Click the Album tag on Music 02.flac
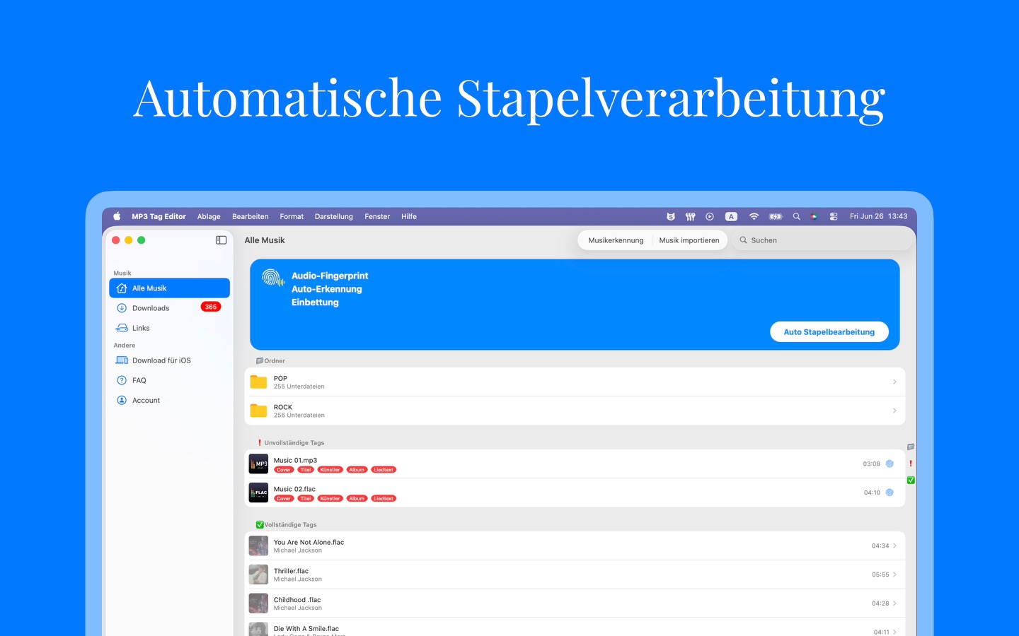 (x=357, y=499)
